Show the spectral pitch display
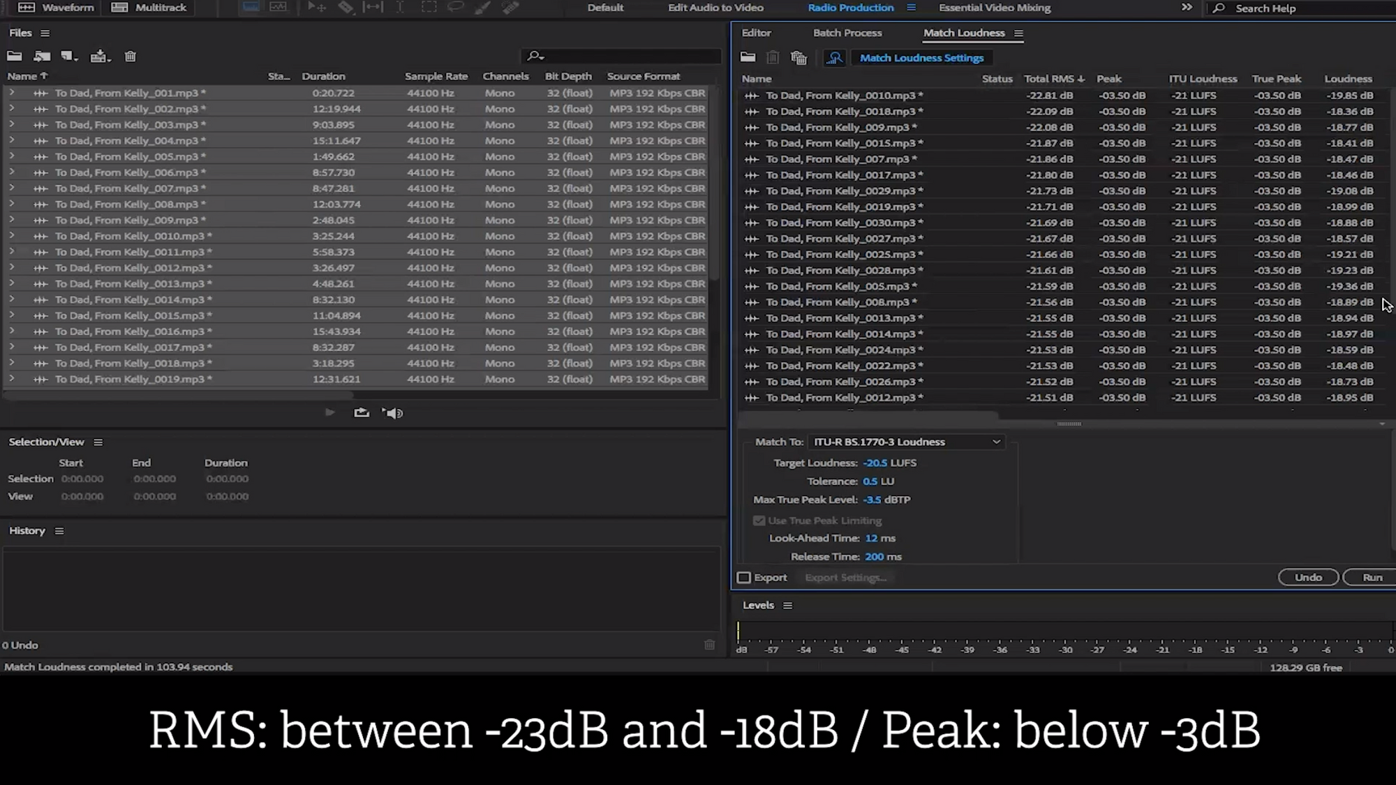1396x785 pixels. coord(279,7)
